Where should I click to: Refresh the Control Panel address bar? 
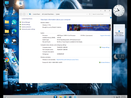click(90, 14)
